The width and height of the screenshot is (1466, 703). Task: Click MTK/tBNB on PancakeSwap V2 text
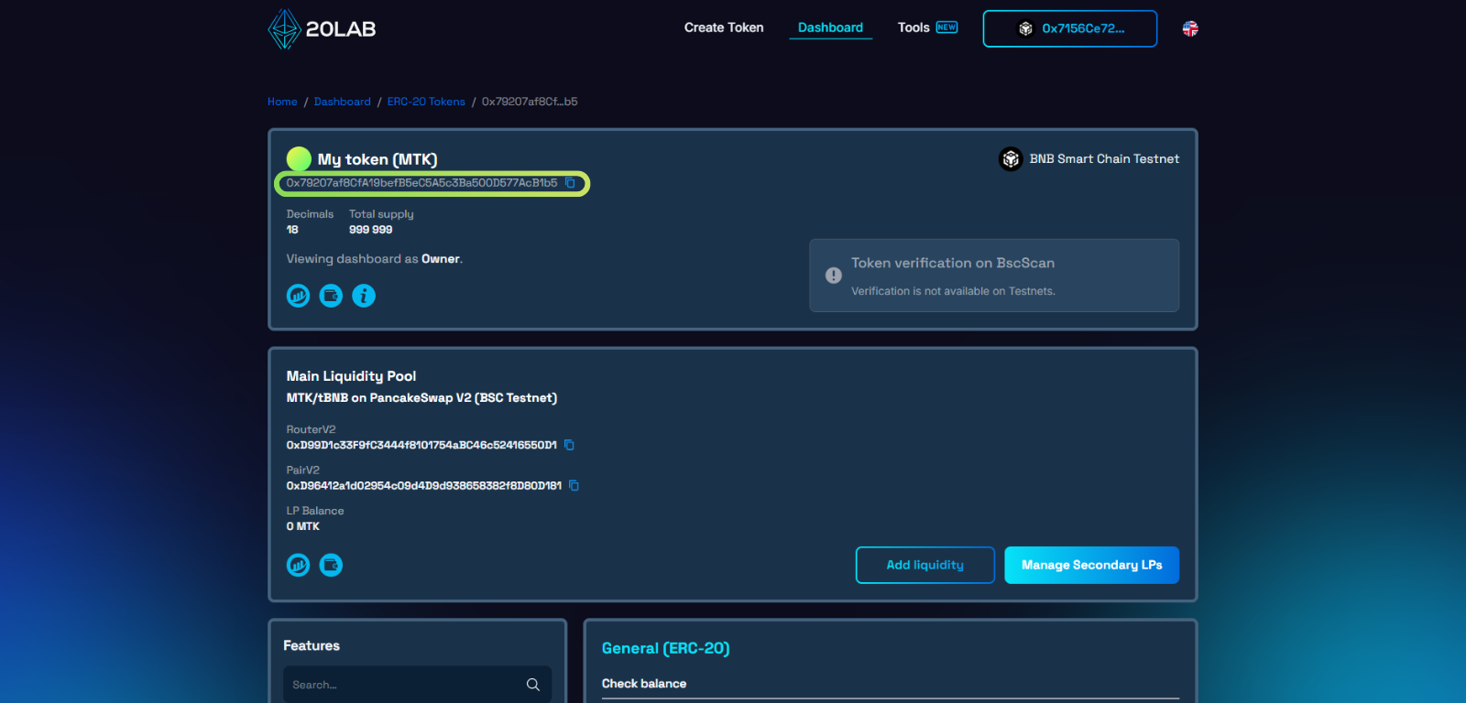[x=421, y=398]
